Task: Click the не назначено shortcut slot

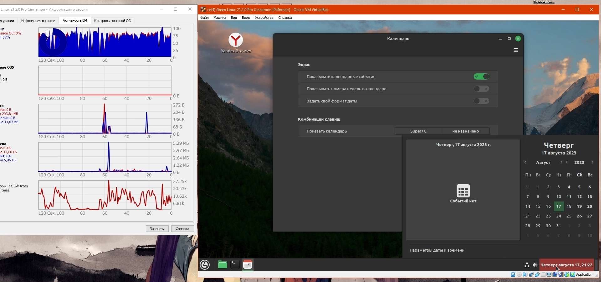Action: point(465,131)
